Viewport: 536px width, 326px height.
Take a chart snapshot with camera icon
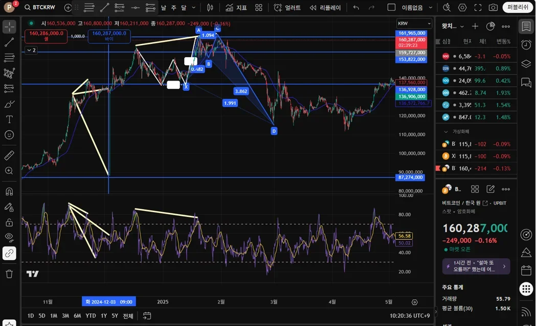tap(493, 8)
